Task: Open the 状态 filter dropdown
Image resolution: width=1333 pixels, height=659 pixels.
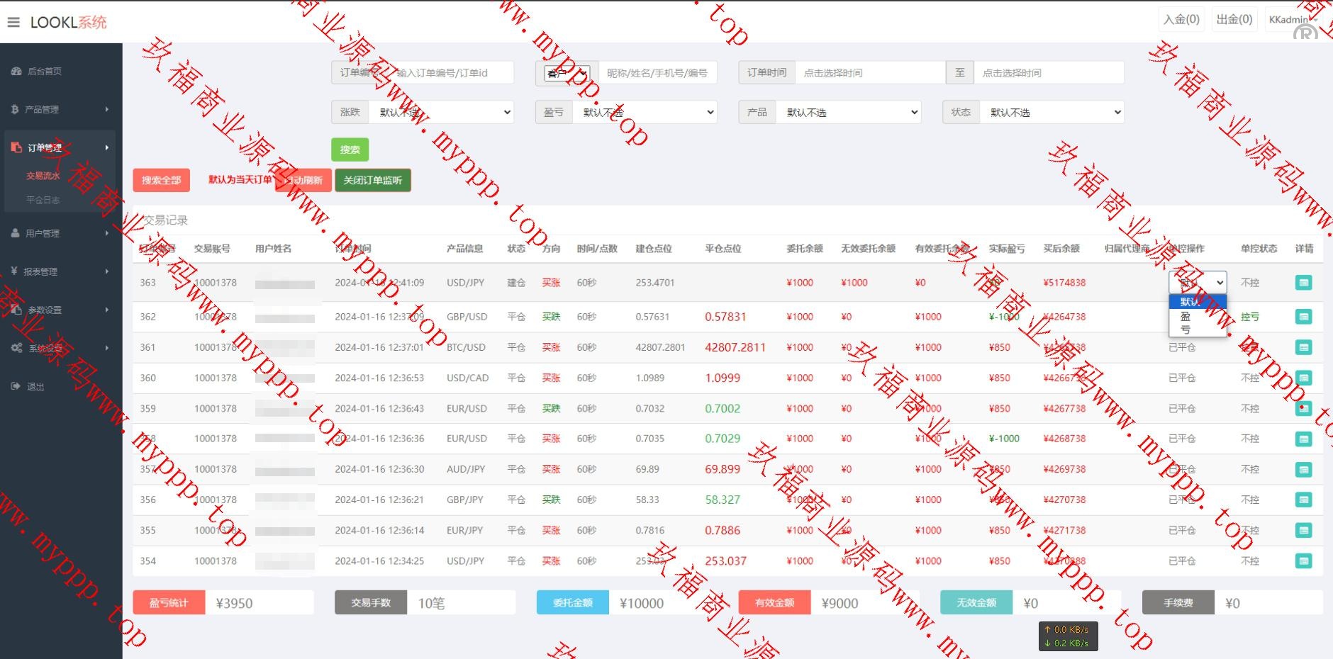Action: (x=1052, y=112)
